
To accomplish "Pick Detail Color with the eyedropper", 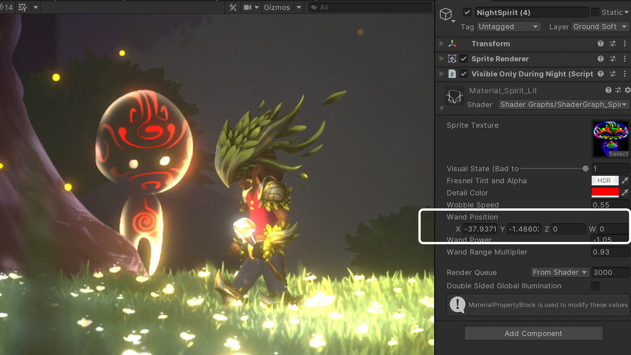I will pyautogui.click(x=625, y=193).
